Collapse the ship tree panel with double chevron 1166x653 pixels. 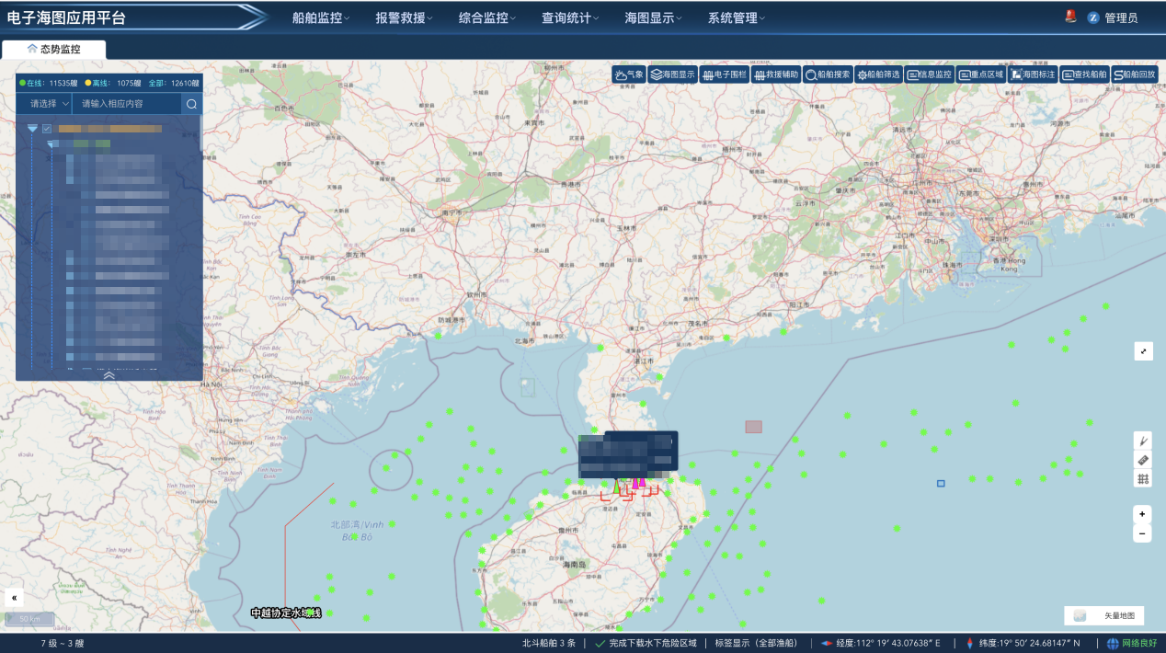click(109, 375)
